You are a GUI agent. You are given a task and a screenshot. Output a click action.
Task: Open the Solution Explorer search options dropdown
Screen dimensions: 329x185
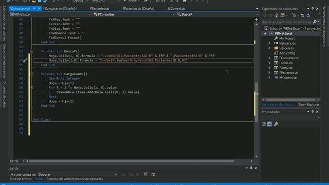[x=319, y=22]
